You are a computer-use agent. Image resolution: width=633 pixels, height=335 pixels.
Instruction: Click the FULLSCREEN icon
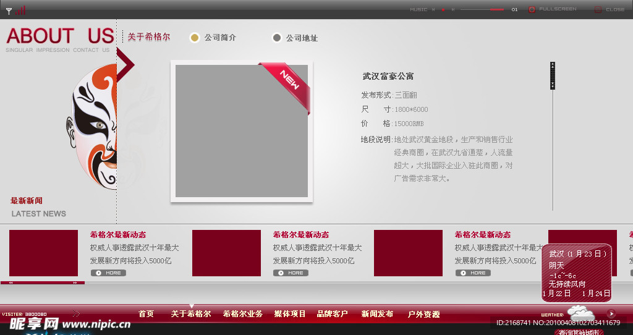[x=532, y=9]
